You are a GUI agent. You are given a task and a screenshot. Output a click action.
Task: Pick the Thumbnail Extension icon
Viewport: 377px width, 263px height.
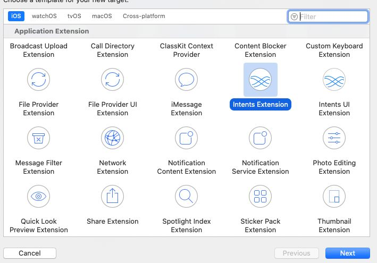[334, 196]
